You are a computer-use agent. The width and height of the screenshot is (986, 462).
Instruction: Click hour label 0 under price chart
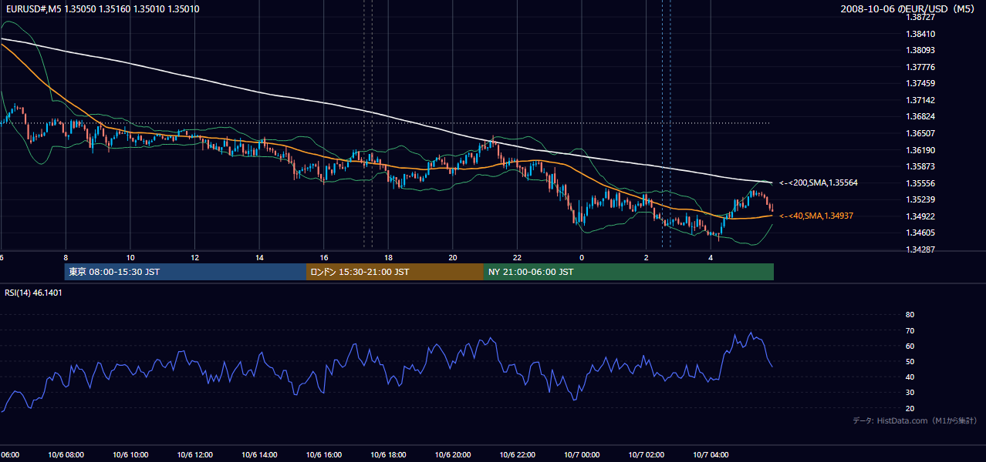[582, 257]
